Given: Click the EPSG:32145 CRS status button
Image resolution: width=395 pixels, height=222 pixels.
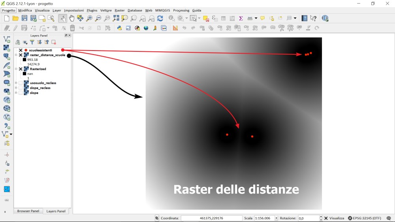Looking at the screenshot, I should 365,218.
